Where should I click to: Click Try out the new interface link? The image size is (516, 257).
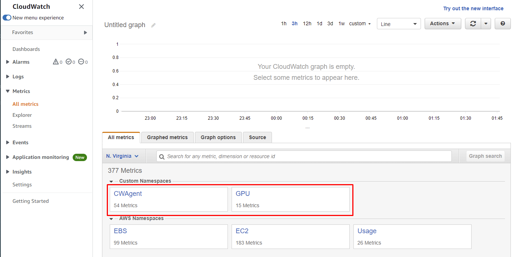(x=473, y=8)
